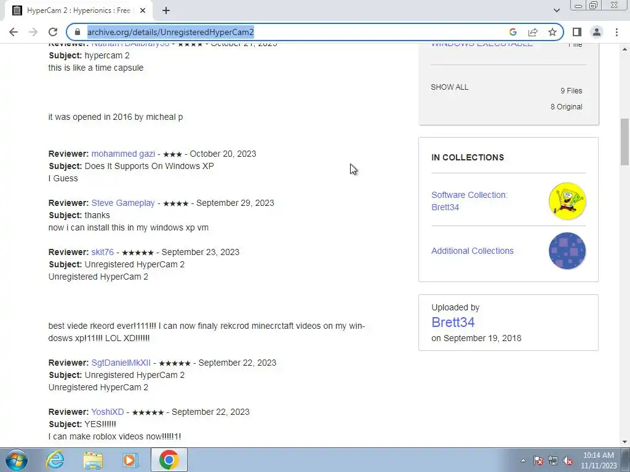The image size is (630, 472).
Task: Click the 9 Files text
Action: pyautogui.click(x=572, y=91)
